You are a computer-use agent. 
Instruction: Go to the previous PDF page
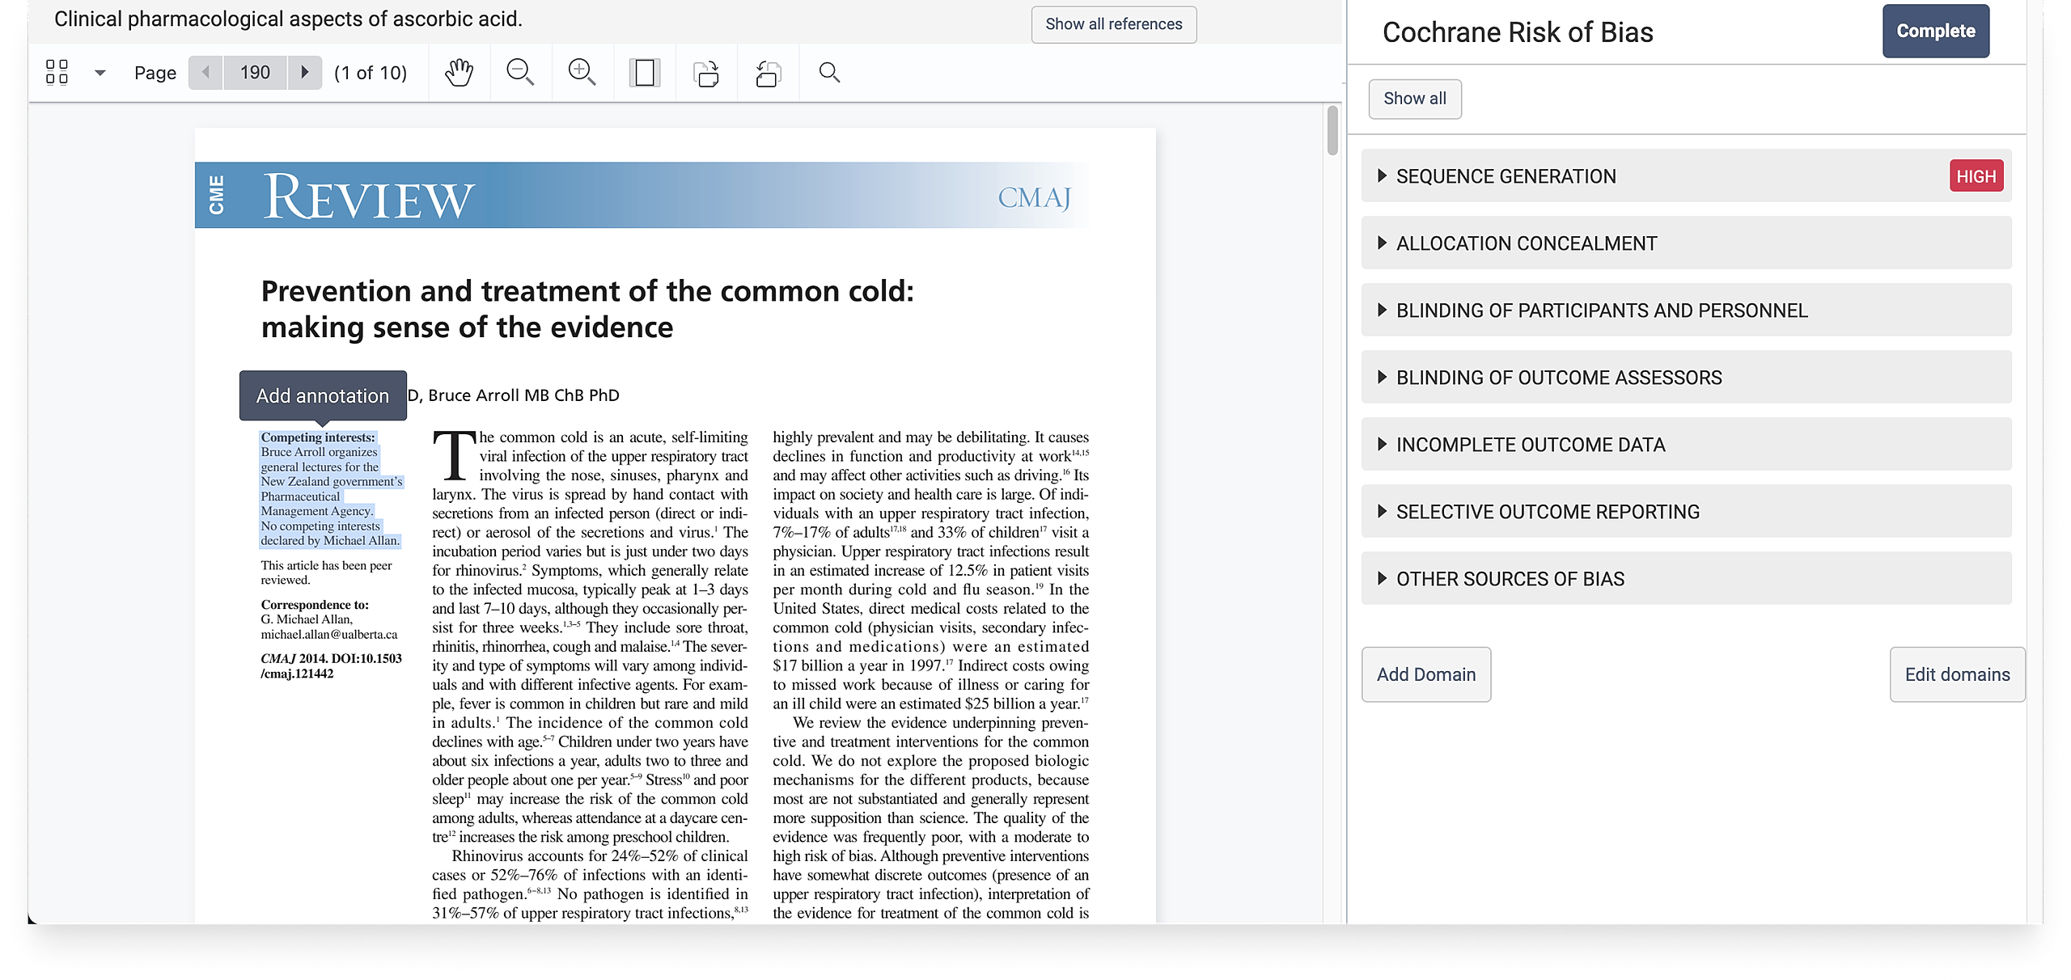coord(205,72)
